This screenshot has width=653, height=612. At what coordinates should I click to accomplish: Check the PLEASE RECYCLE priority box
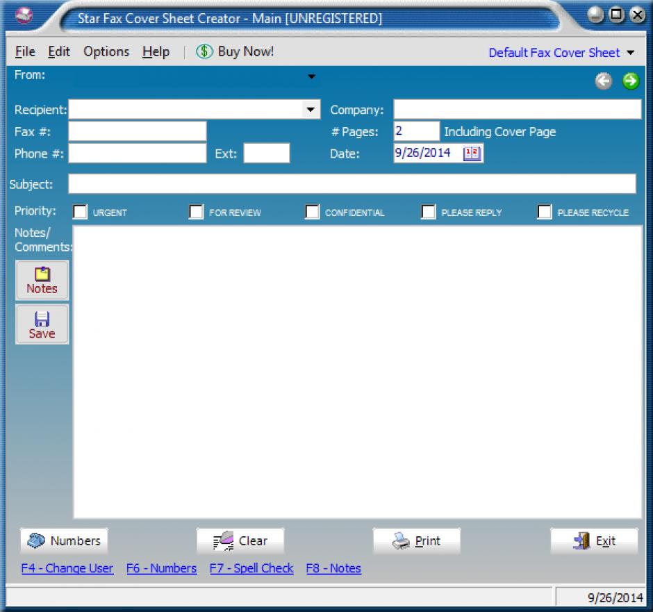click(x=545, y=212)
